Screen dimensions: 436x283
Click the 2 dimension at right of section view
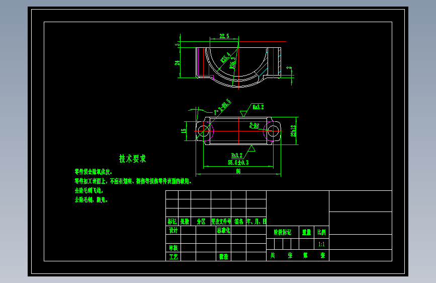pos(289,67)
